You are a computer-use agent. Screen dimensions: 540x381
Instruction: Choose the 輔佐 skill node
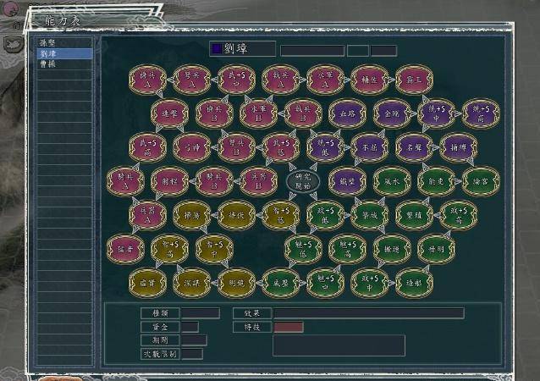370,80
